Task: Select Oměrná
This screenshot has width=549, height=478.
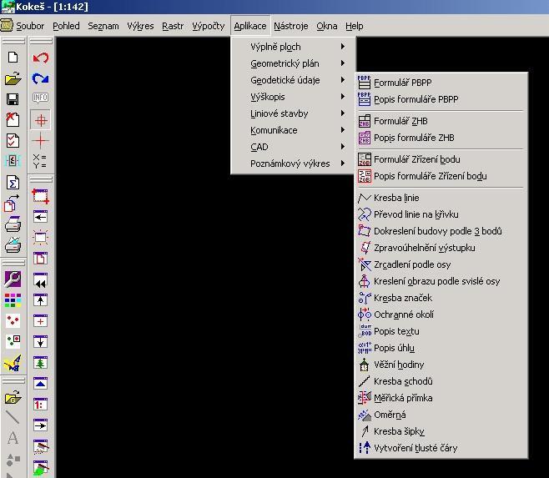Action: click(441, 415)
